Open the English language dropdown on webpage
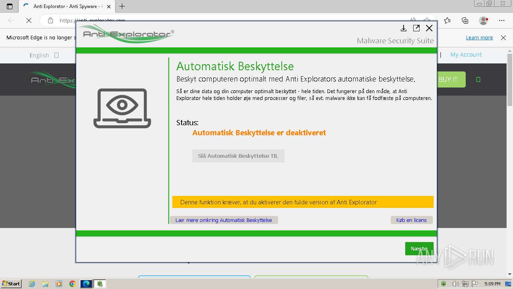 (44, 55)
